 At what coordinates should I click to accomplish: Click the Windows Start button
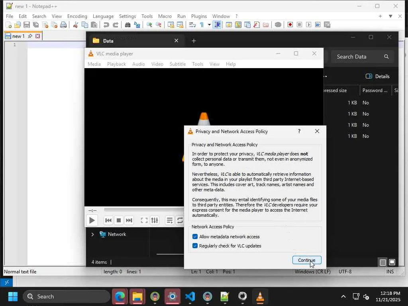13,296
